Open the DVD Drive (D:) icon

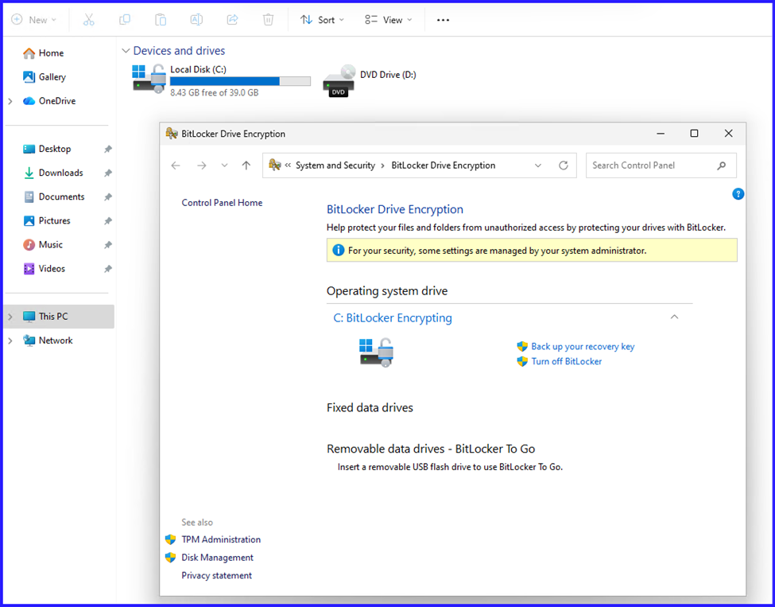point(339,80)
